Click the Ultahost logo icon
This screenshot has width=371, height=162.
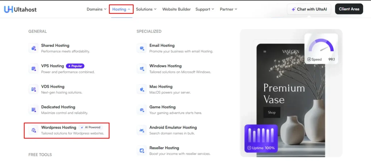8,9
